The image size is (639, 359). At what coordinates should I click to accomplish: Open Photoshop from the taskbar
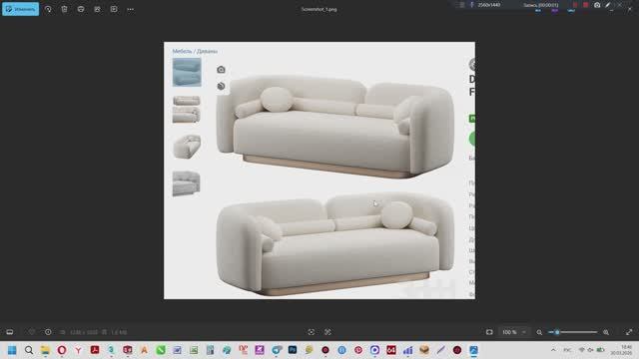(x=293, y=350)
